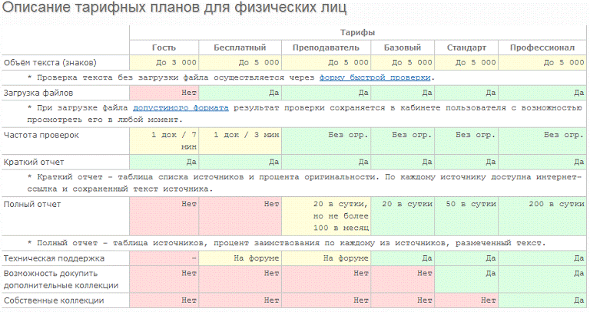Click «Да» under Профессионал in the Собственные коллекции row
The height and width of the screenshot is (312, 590).
(542, 301)
